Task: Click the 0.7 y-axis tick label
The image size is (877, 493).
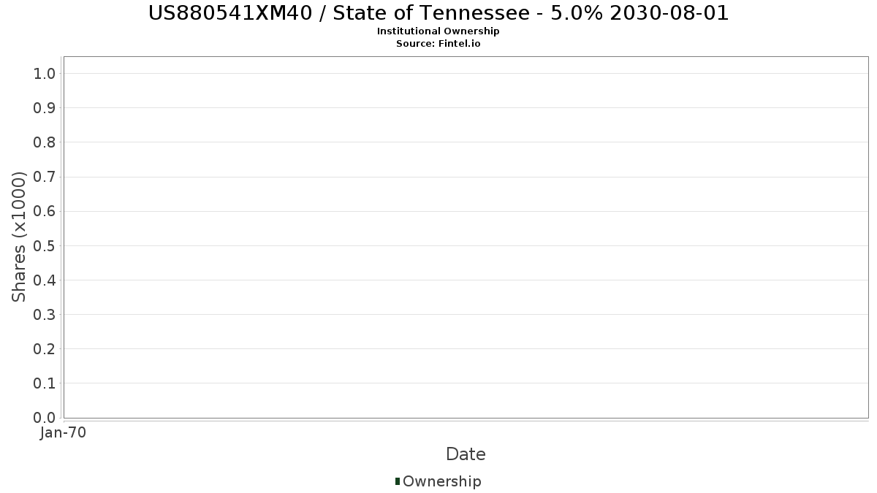Action: tap(45, 177)
